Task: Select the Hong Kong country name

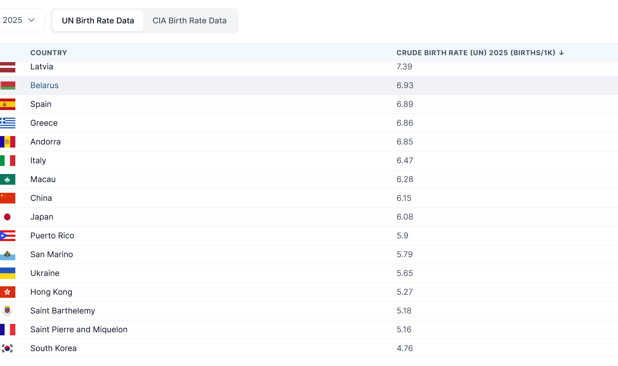Action: click(51, 292)
